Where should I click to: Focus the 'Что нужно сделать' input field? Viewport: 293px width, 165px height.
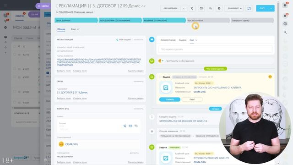(x=215, y=49)
